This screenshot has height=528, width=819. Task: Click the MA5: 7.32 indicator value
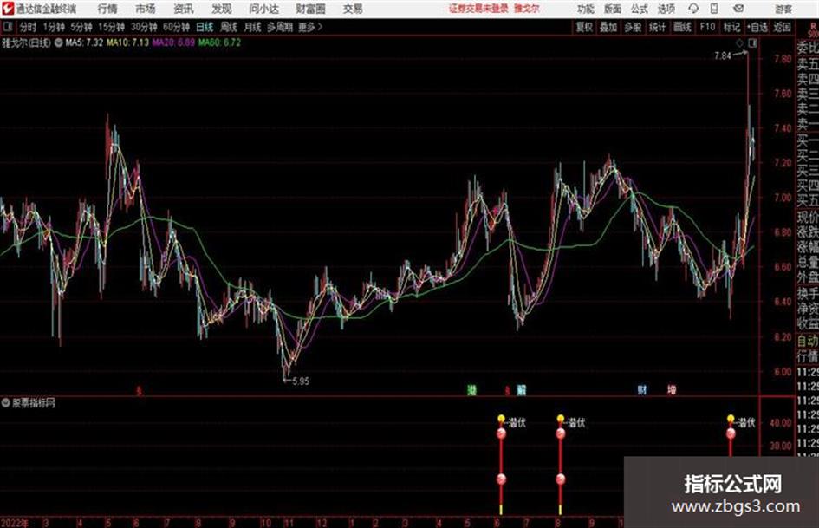85,42
